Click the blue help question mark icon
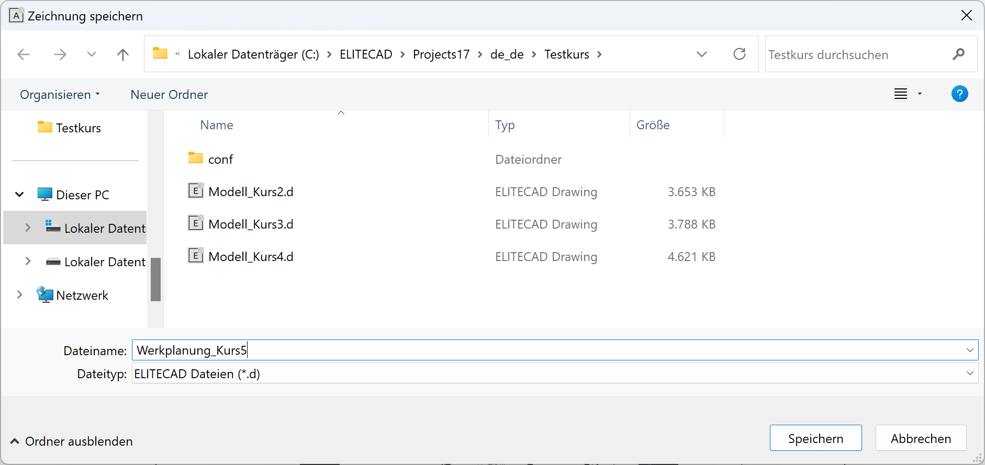985x465 pixels. point(959,94)
